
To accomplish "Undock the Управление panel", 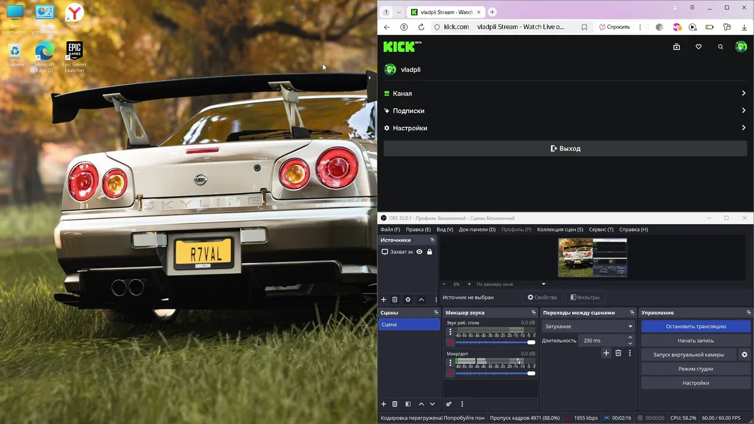I will coord(749,313).
